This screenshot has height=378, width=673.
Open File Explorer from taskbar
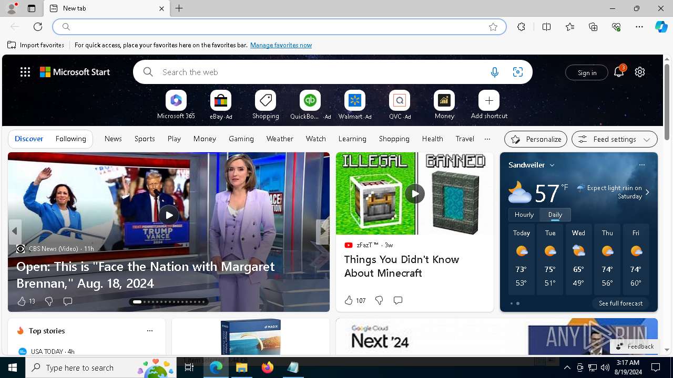point(242,367)
